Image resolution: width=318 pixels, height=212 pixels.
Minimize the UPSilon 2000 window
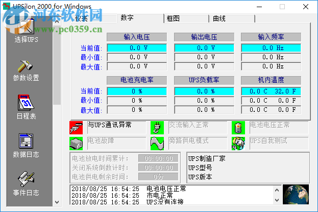pos(259,7)
